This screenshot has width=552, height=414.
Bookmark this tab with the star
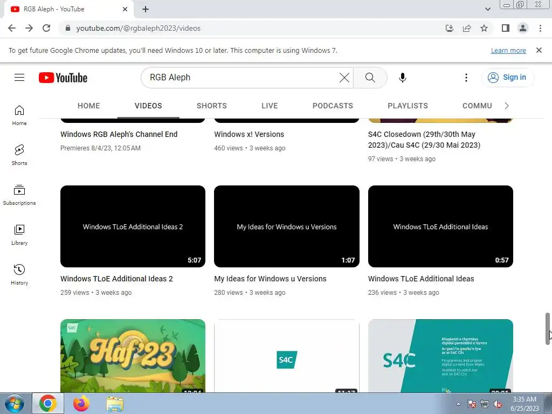484,28
